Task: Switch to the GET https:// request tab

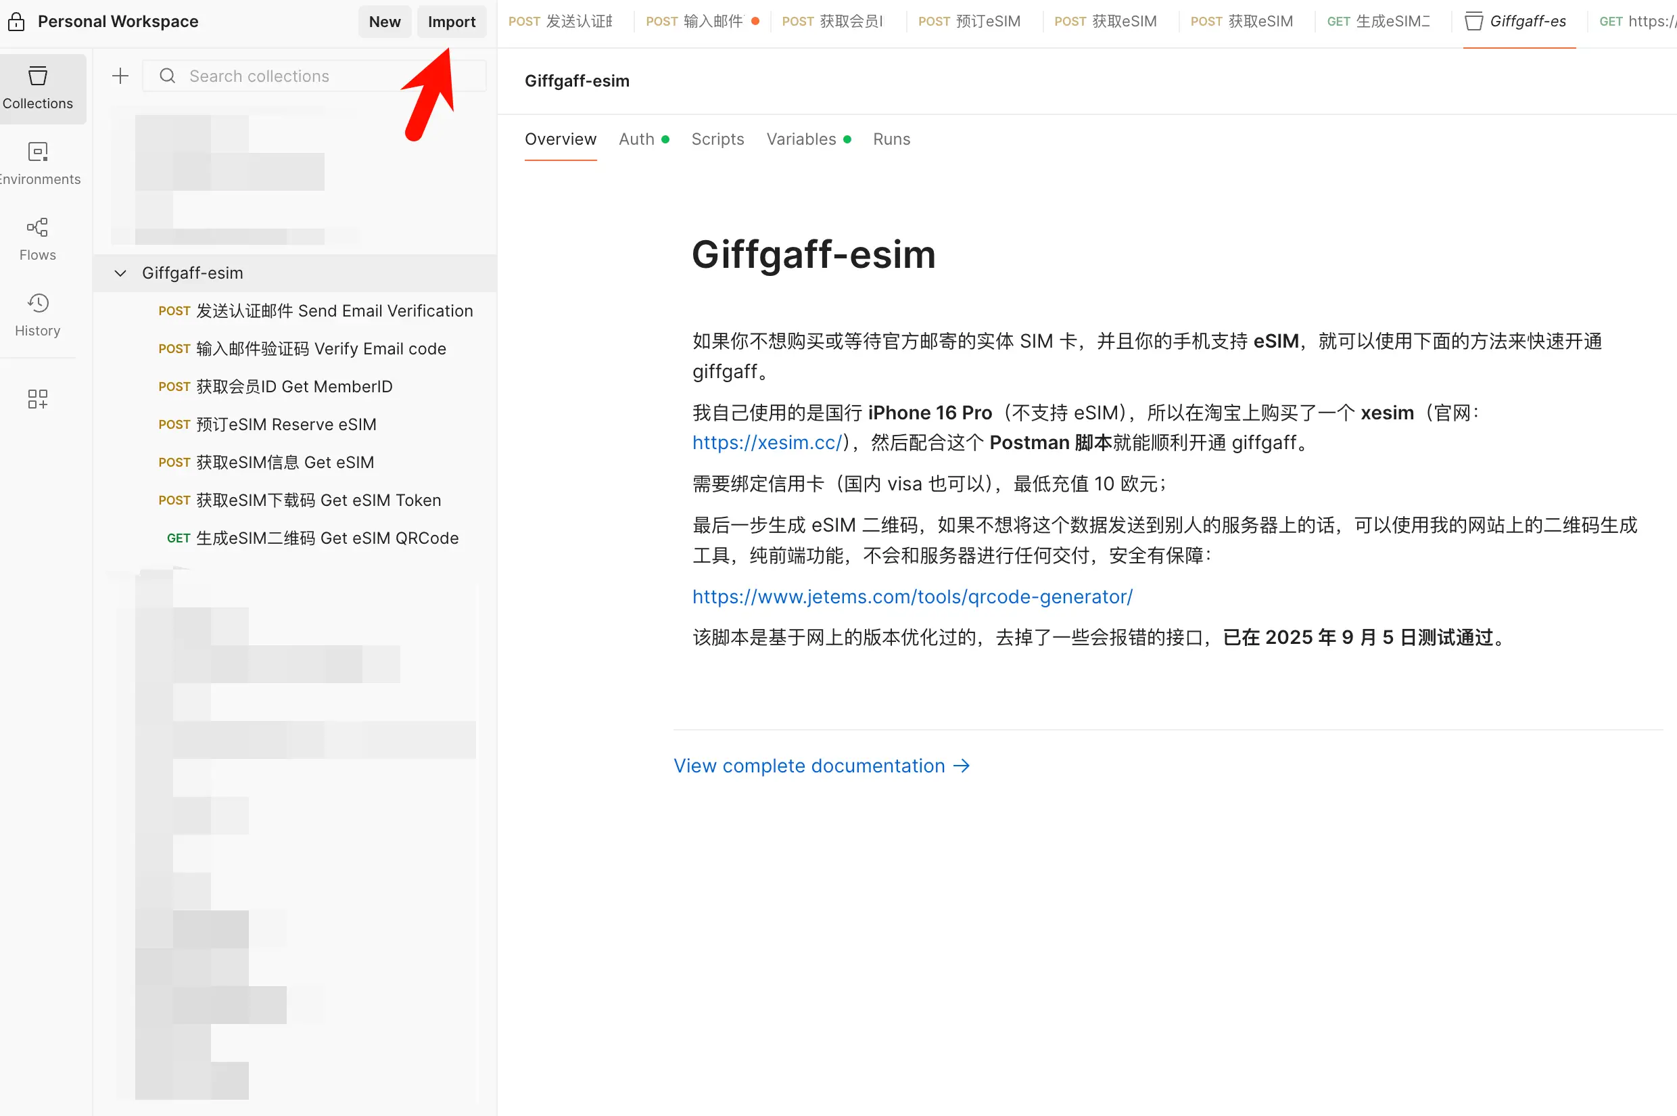Action: pos(1637,22)
